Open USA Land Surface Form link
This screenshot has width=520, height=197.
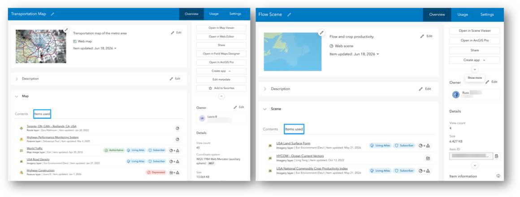[293, 143]
